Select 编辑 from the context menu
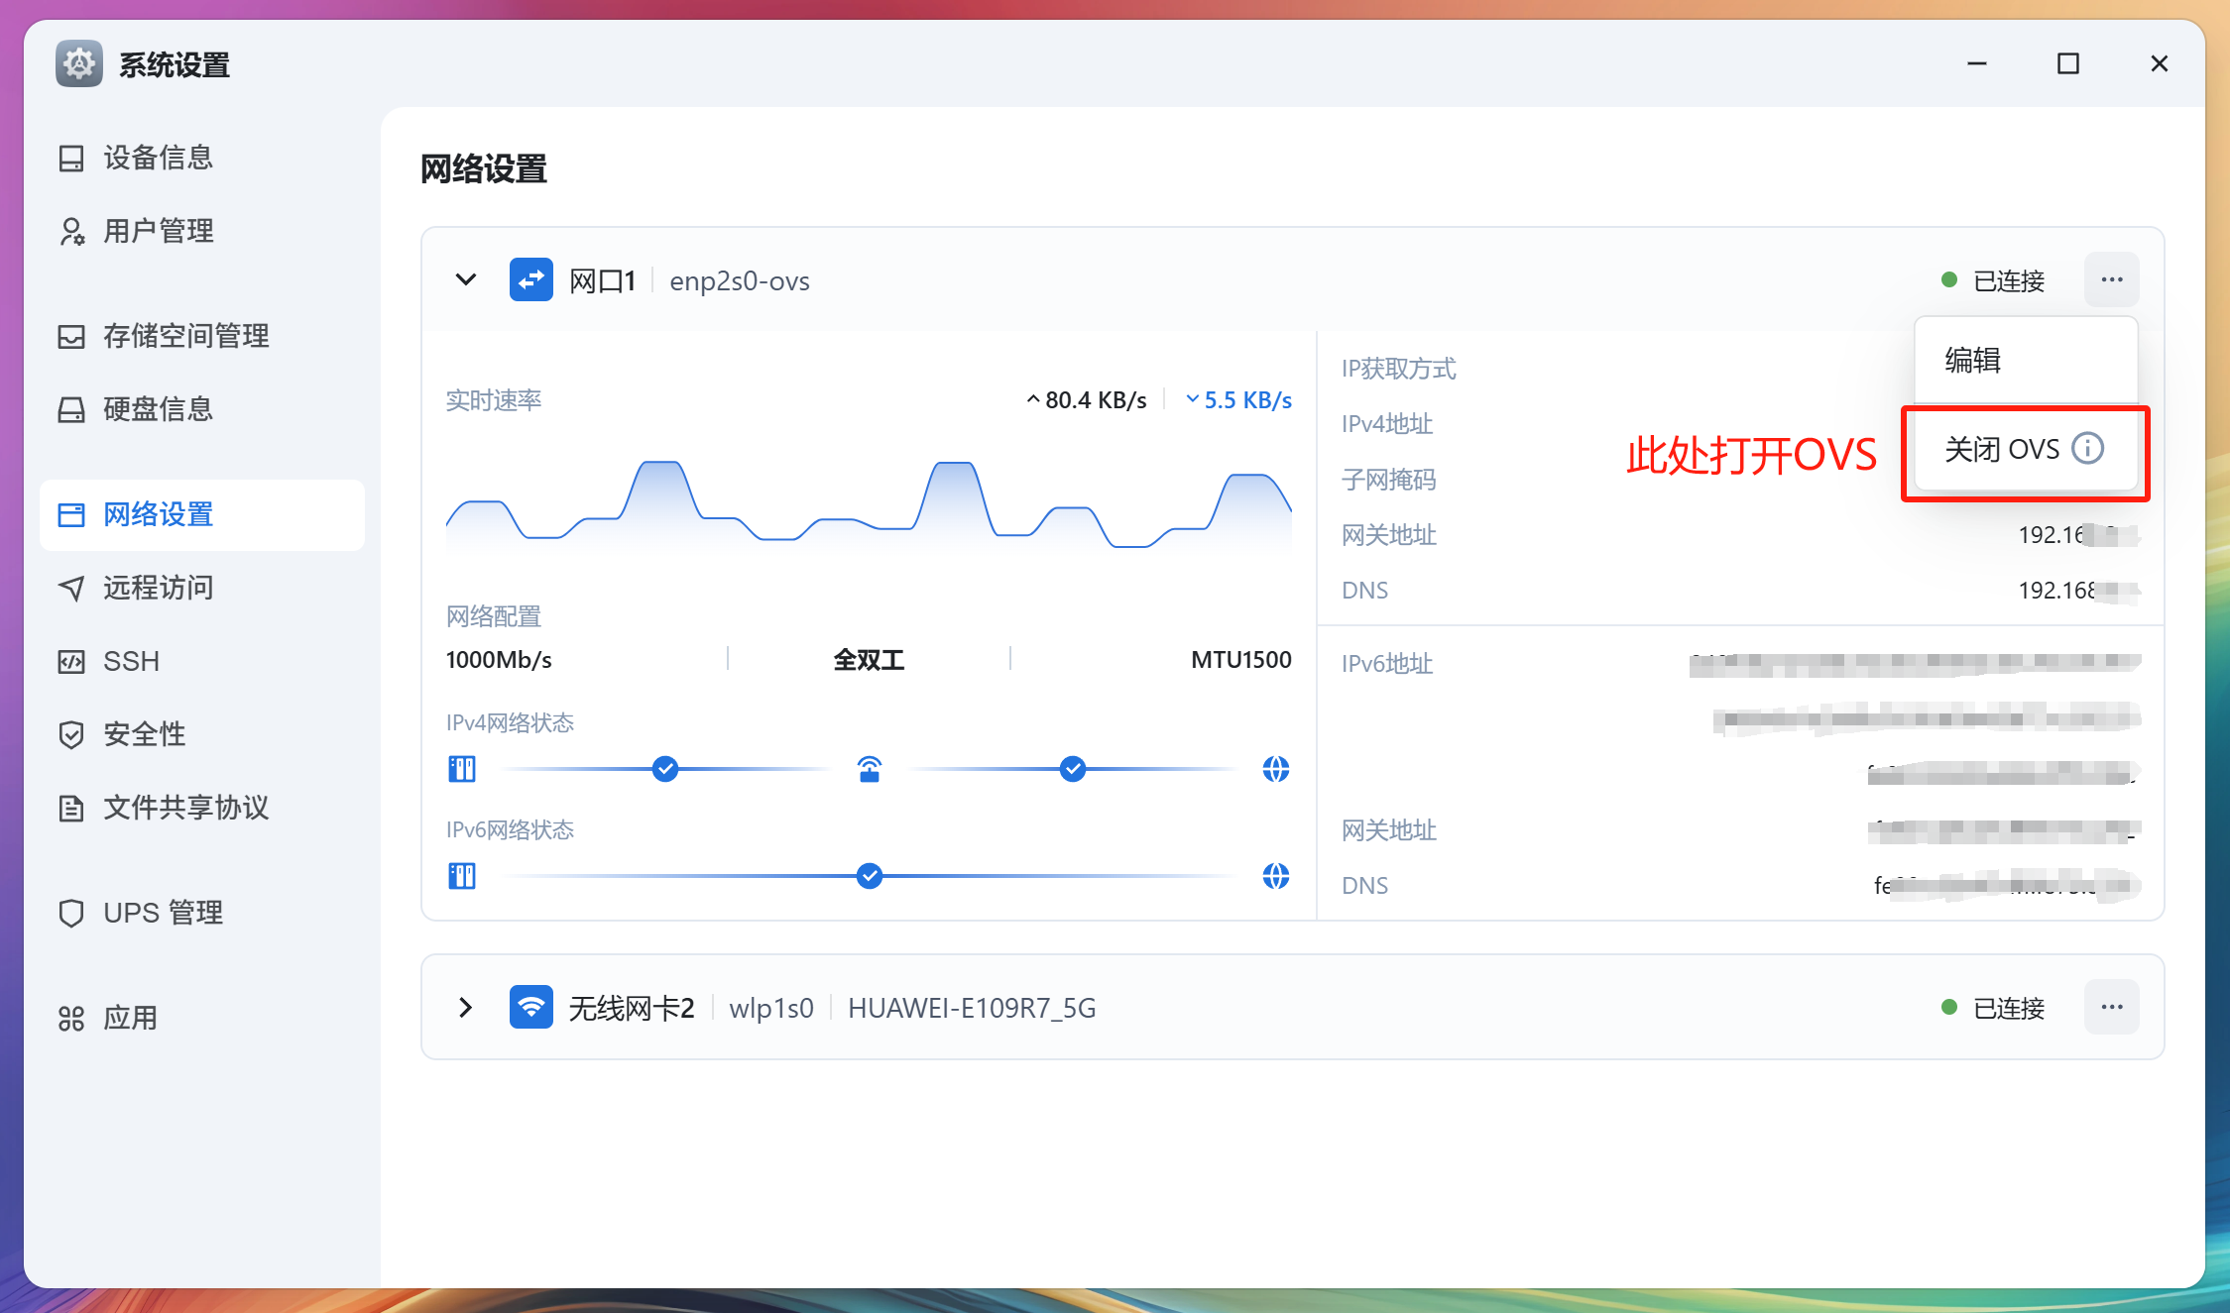2230x1313 pixels. [x=1975, y=360]
